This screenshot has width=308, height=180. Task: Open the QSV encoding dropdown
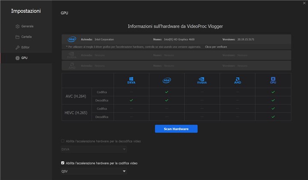tap(94, 171)
